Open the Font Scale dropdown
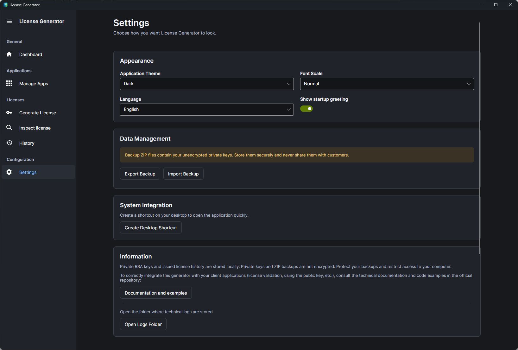Viewport: 518px width, 350px height. [387, 84]
